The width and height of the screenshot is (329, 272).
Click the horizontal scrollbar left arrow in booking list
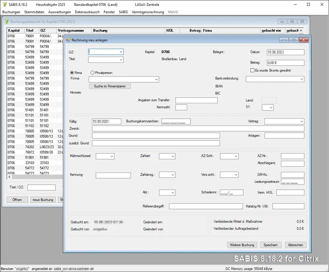(9, 177)
